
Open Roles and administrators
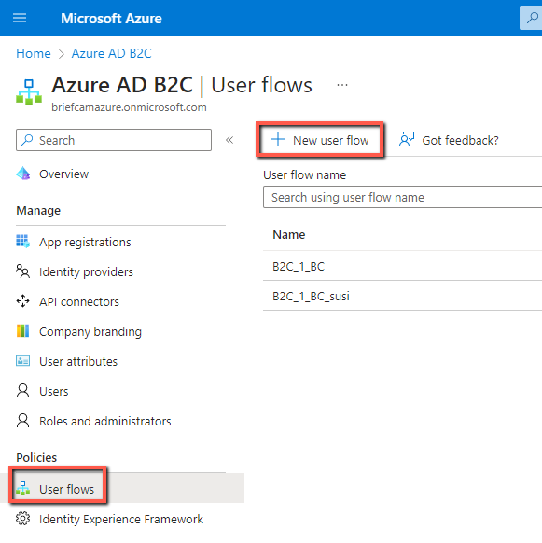click(104, 421)
